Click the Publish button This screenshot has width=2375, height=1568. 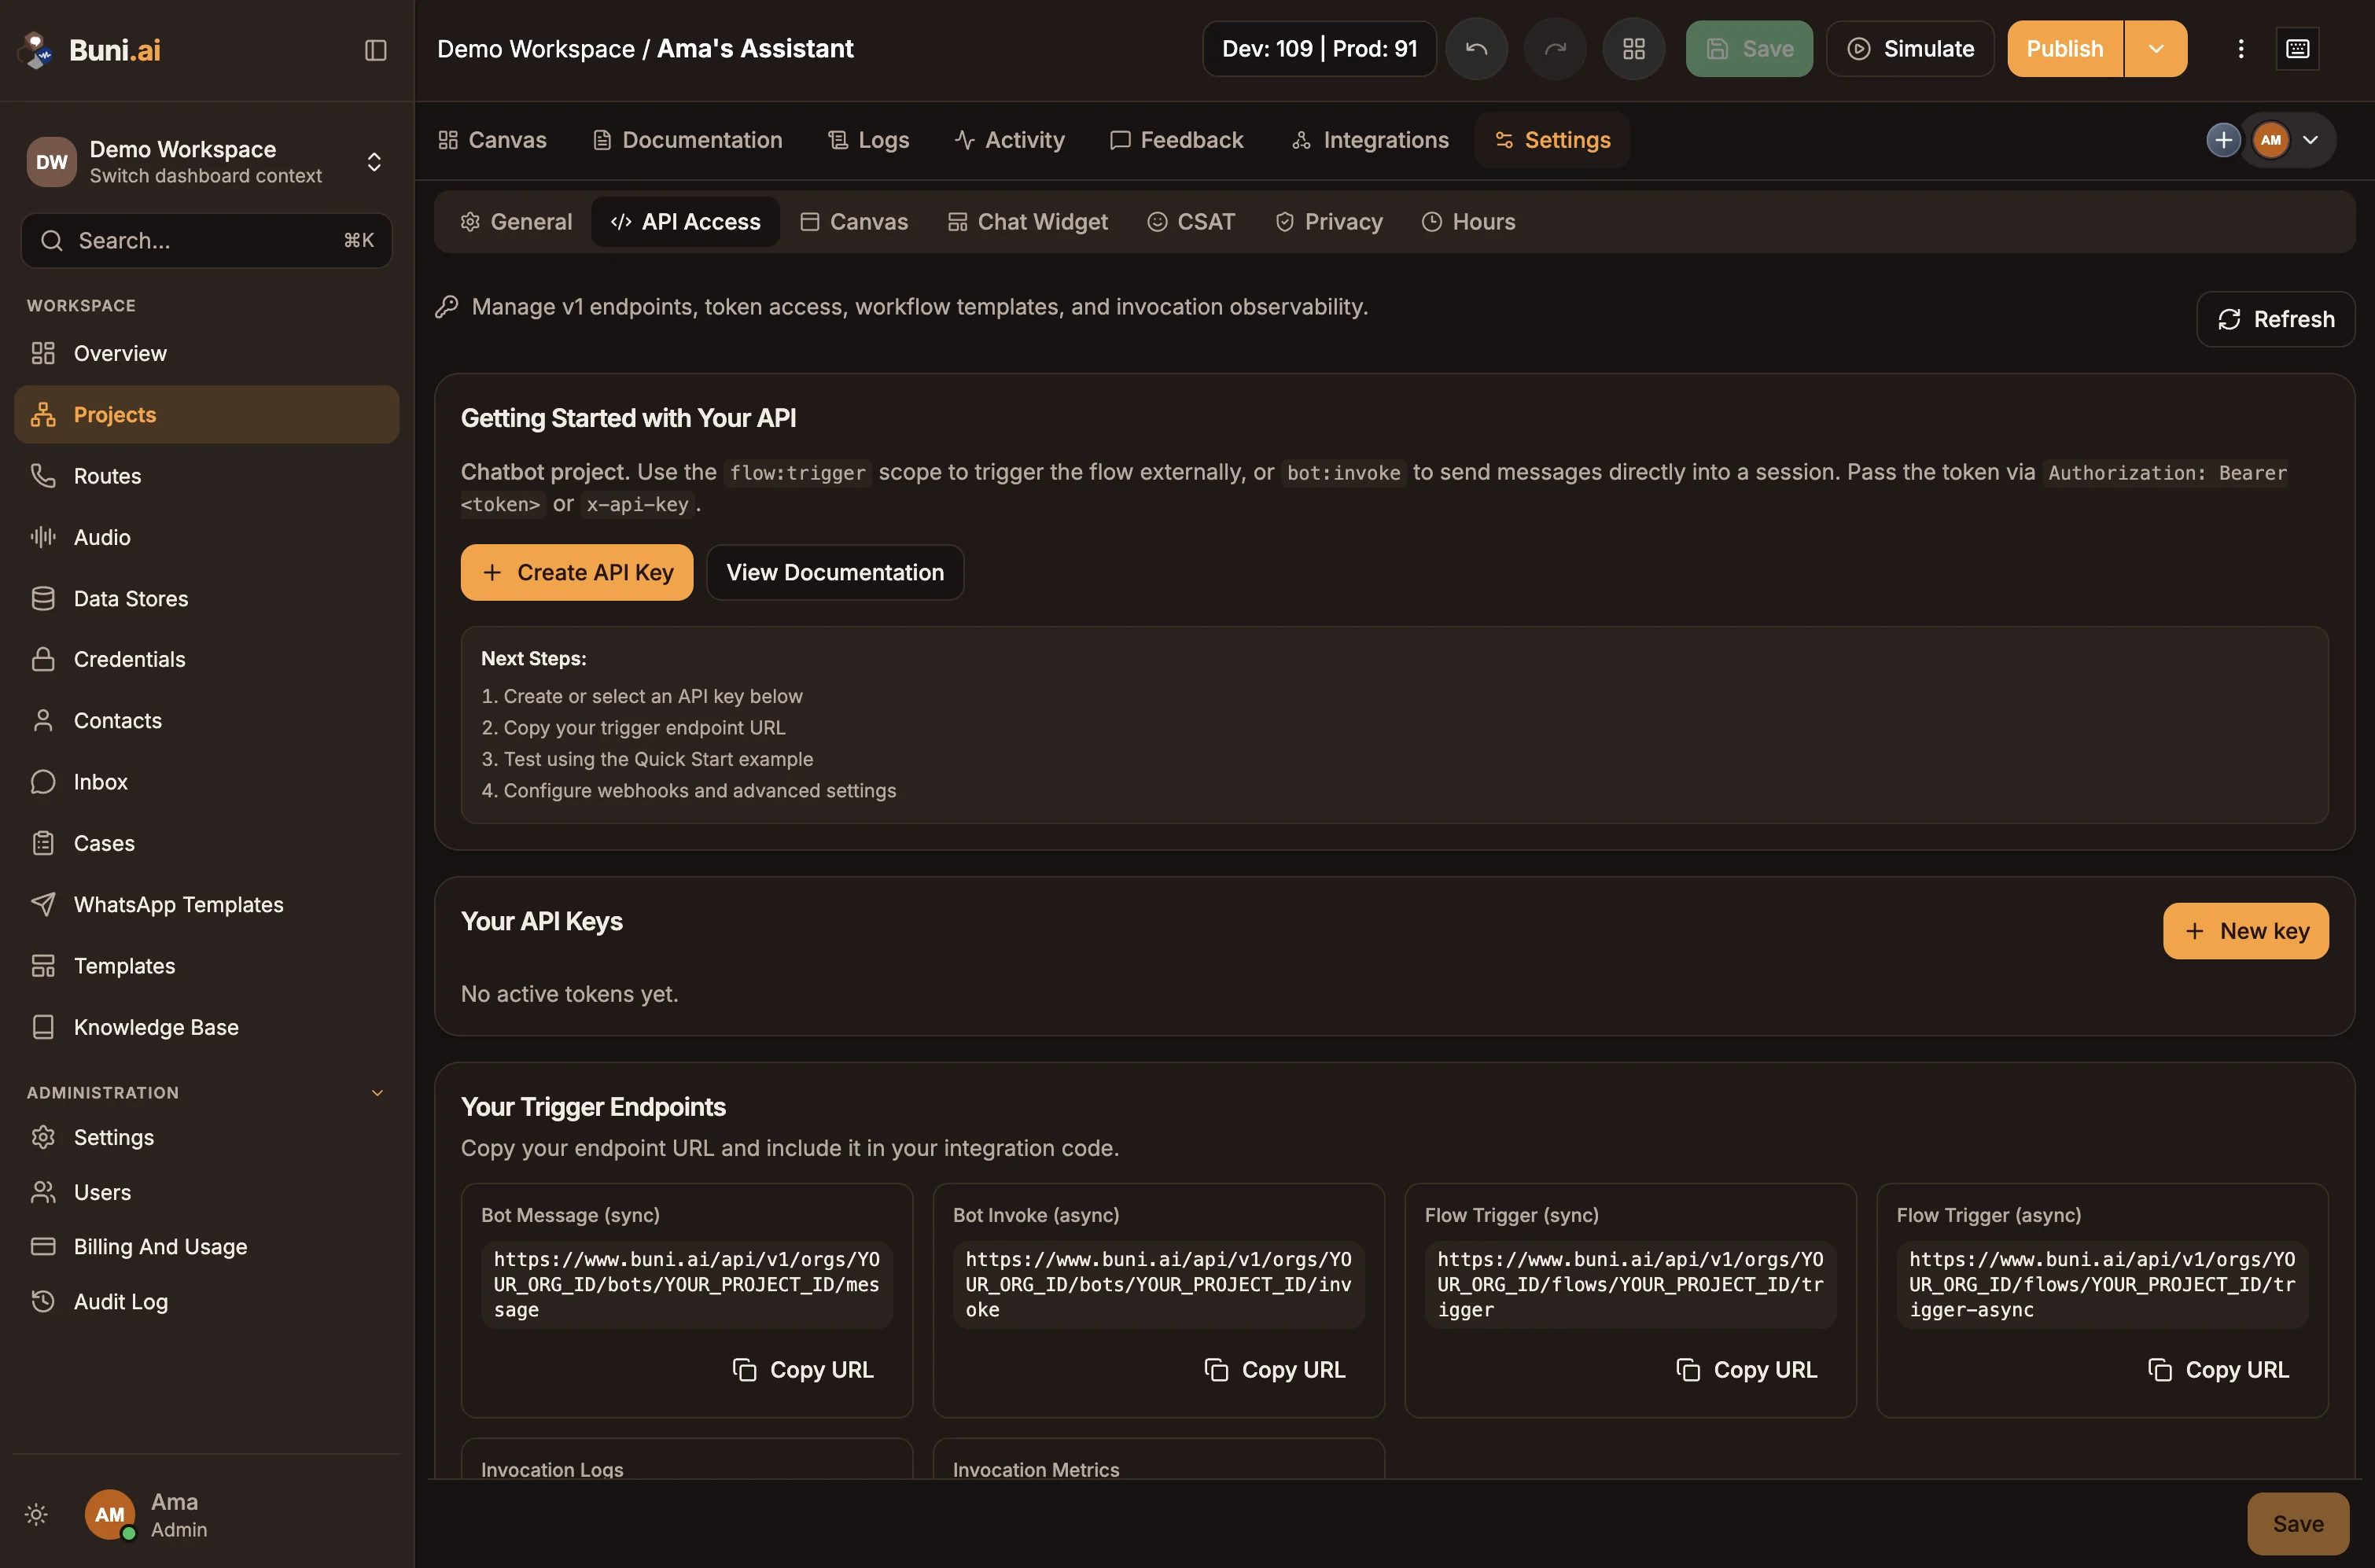(x=2065, y=49)
